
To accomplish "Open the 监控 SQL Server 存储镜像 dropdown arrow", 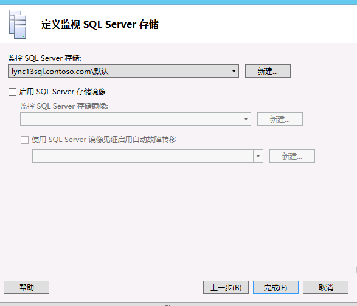I will click(246, 119).
